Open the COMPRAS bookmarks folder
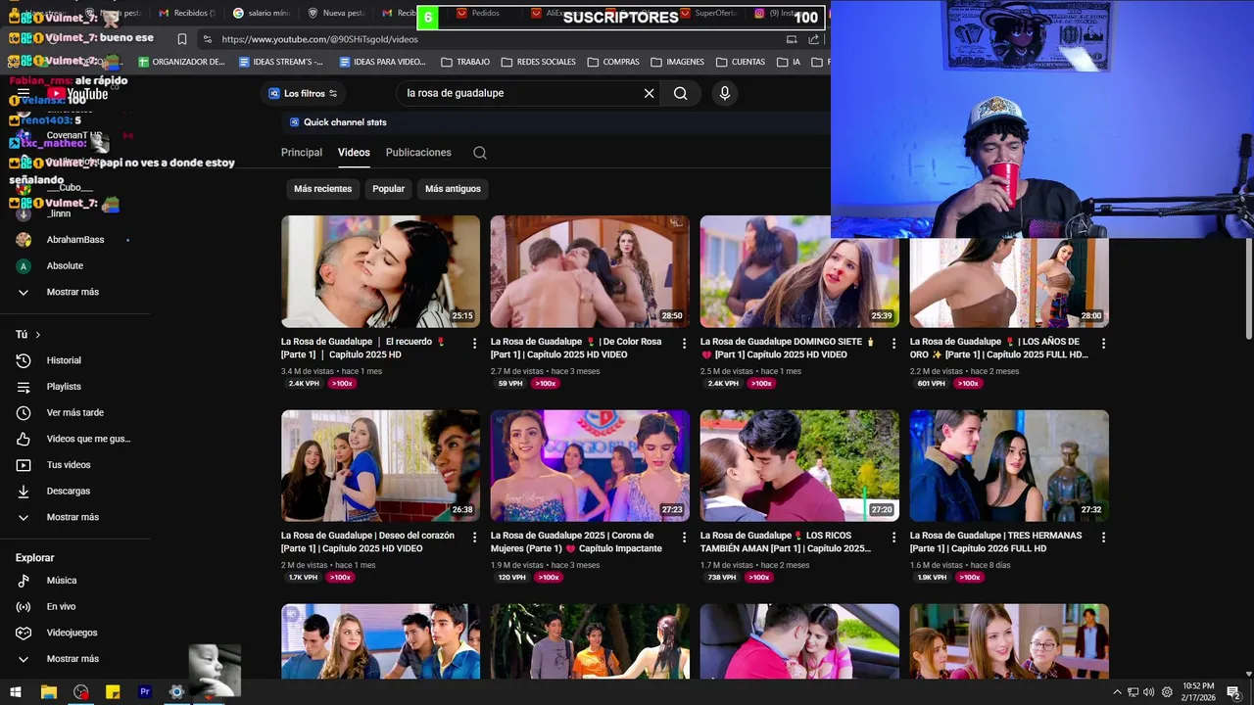Screen dimensions: 1254x705 tap(612, 62)
